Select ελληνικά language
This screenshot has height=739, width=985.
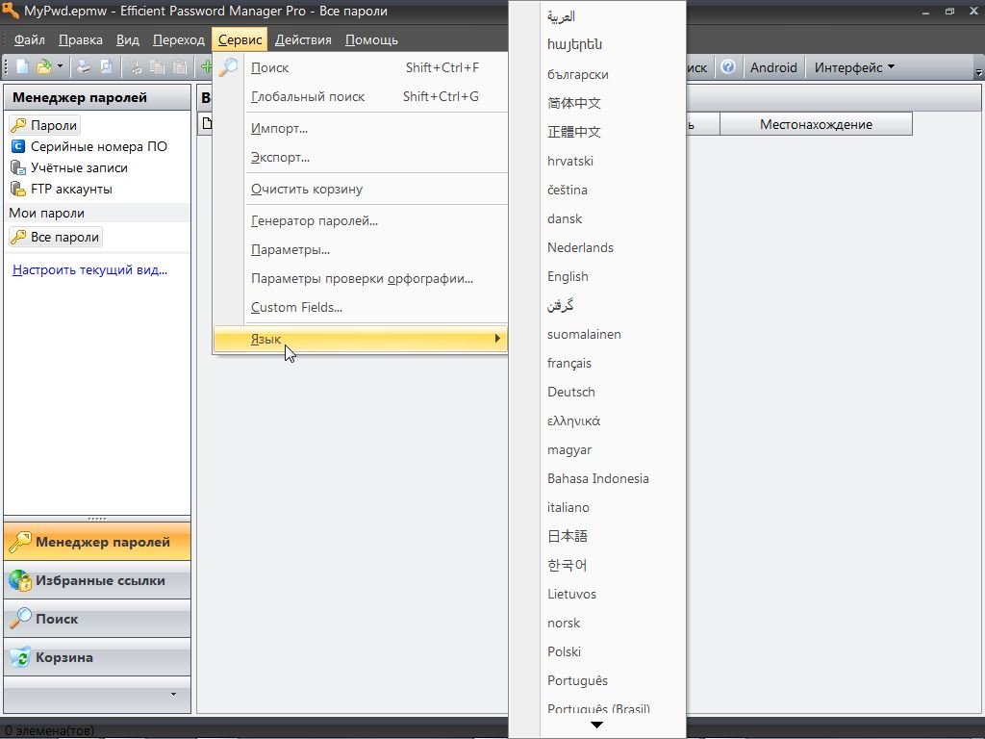(597, 421)
